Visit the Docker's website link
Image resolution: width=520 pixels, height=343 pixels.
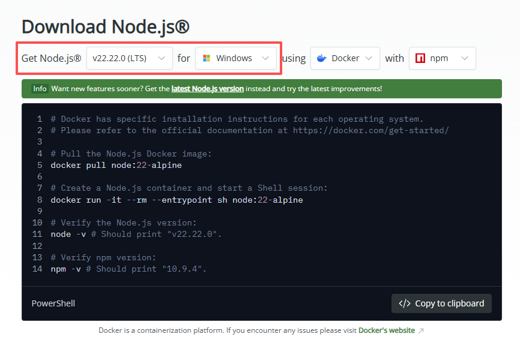pyautogui.click(x=386, y=330)
